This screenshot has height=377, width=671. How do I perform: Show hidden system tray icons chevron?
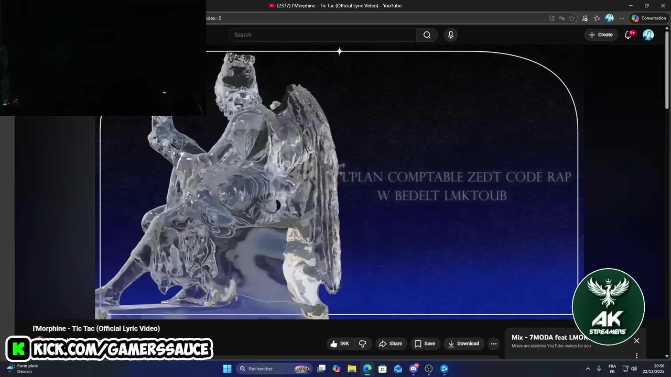587,369
